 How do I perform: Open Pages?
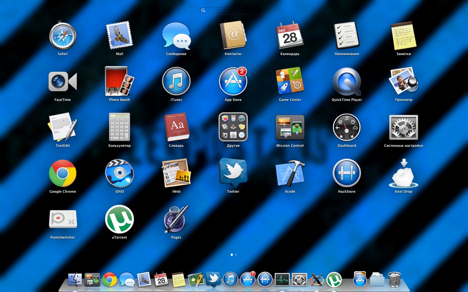176,219
